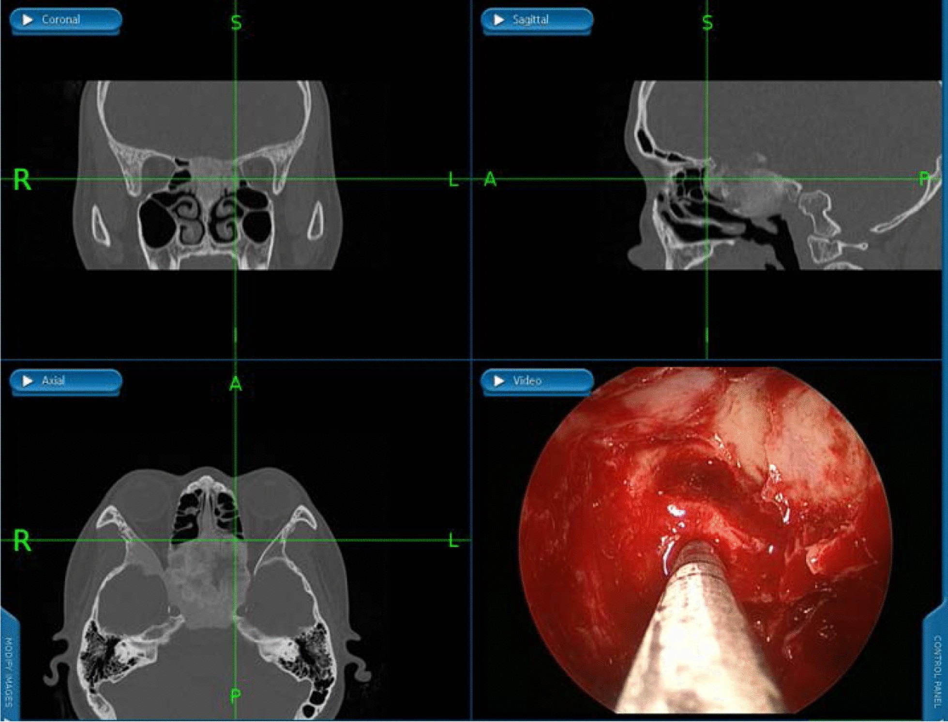
Task: Click the P label at axial bottom
Action: pyautogui.click(x=235, y=696)
